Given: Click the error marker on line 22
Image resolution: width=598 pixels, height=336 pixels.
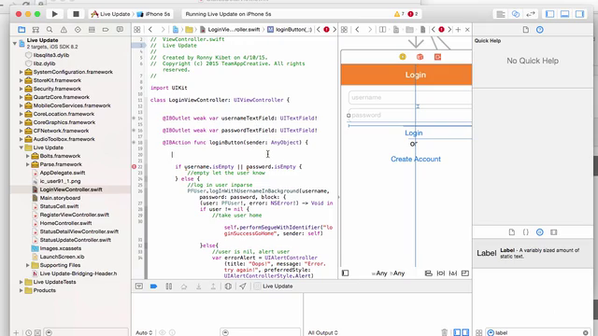Looking at the screenshot, I should [x=135, y=166].
